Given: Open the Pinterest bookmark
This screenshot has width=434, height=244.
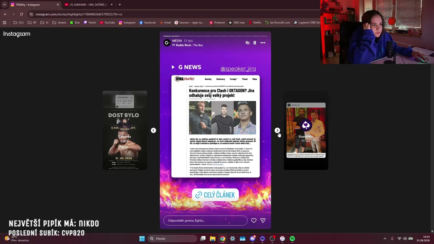Looking at the screenshot, I should coord(217,23).
